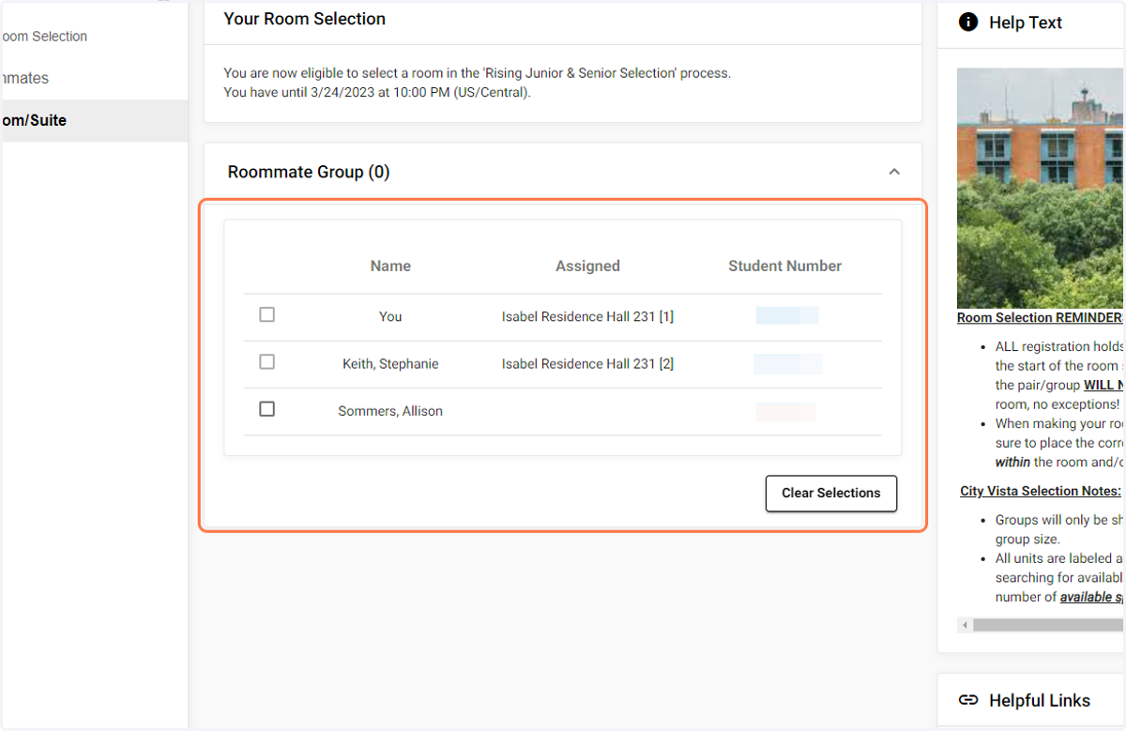
Task: Collapse the Roommate Group section chevron
Action: pyautogui.click(x=894, y=172)
